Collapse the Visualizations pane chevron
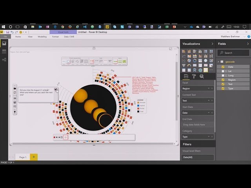Image resolution: width=251 pixels, height=188 pixels. [213, 44]
